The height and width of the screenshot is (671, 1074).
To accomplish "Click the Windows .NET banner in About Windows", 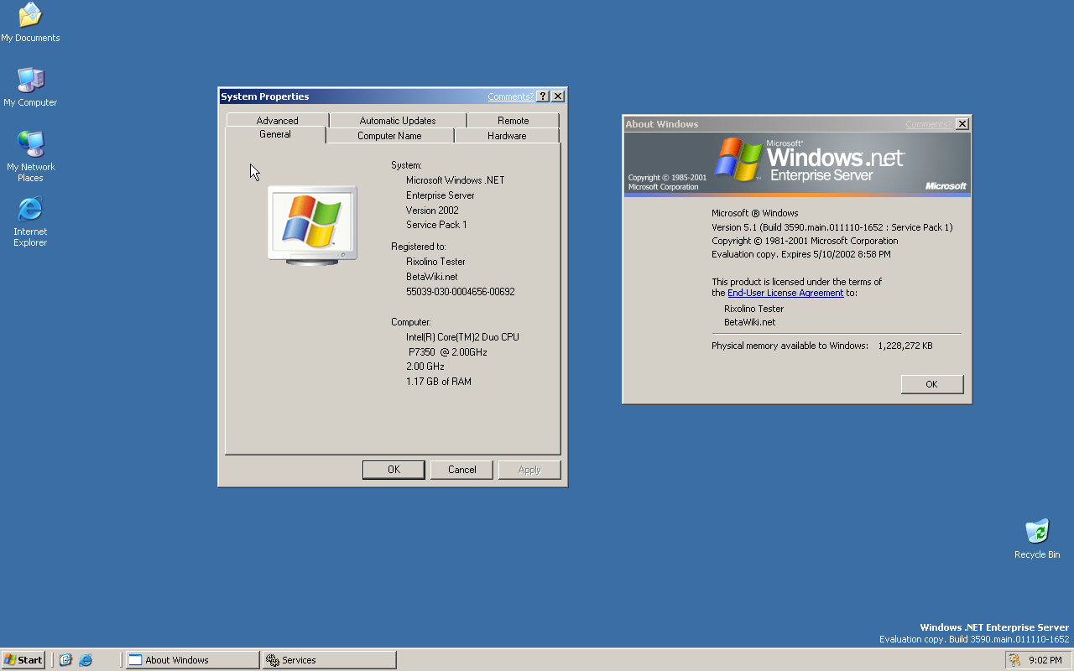I will tap(797, 164).
